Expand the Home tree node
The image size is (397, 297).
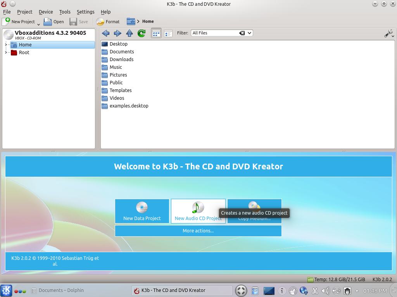click(x=6, y=45)
